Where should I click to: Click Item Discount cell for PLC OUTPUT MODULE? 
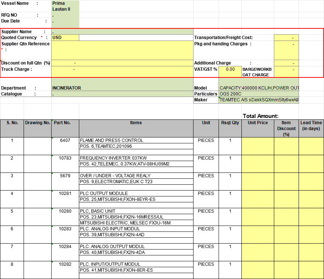[x=286, y=199]
